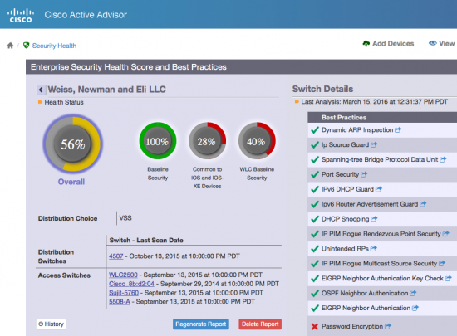Open external link for Ipv6 Router Advertisement Guard

pyautogui.click(x=423, y=204)
